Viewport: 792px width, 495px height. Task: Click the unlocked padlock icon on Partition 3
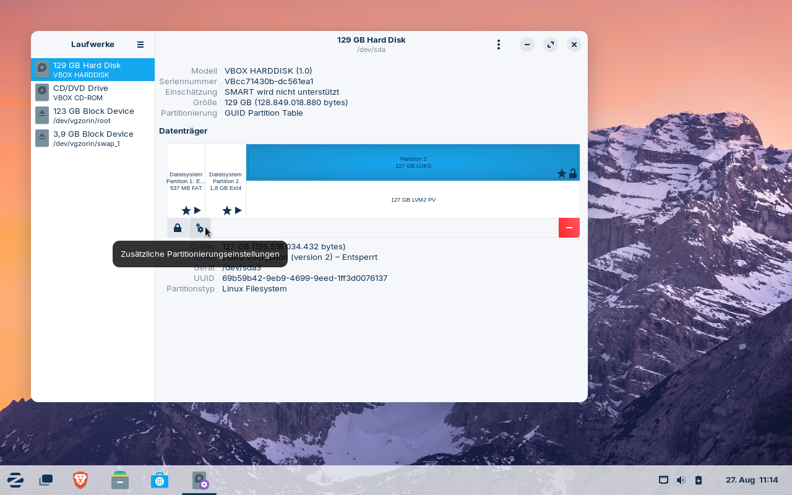(x=573, y=173)
